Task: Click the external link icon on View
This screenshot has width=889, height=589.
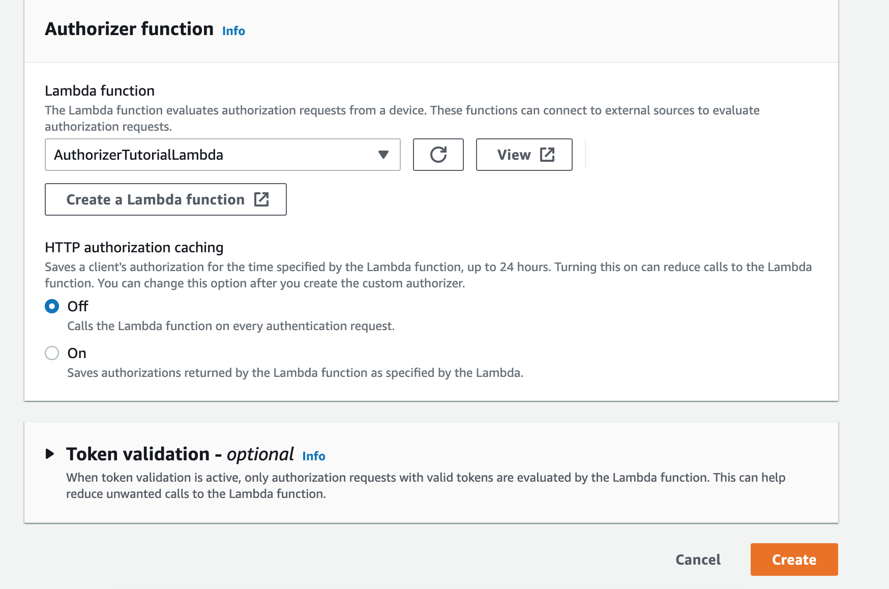Action: tap(547, 155)
